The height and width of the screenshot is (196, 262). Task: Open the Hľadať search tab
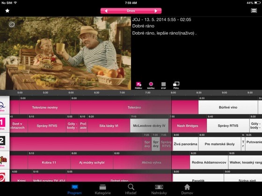[131, 189]
